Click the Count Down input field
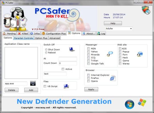The height and width of the screenshot is (113, 154). coord(68,63)
